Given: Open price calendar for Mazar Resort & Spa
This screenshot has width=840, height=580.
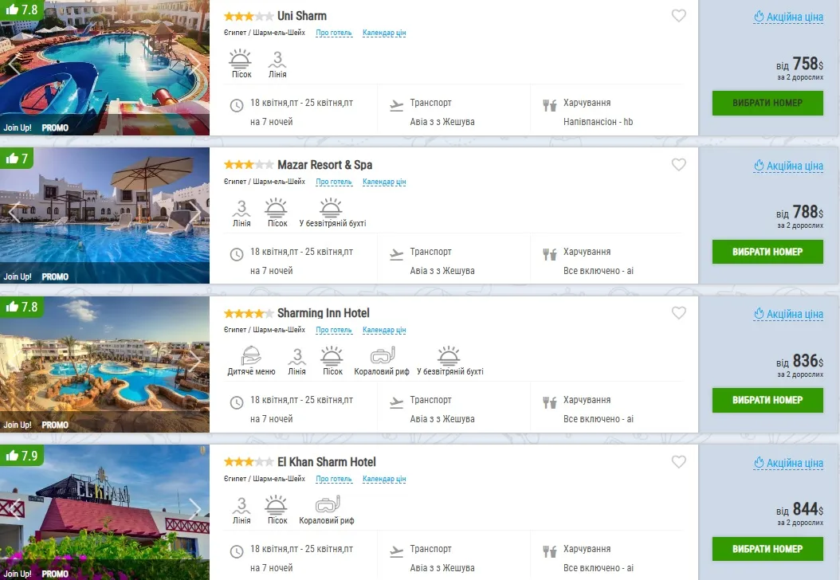Looking at the screenshot, I should (x=384, y=182).
